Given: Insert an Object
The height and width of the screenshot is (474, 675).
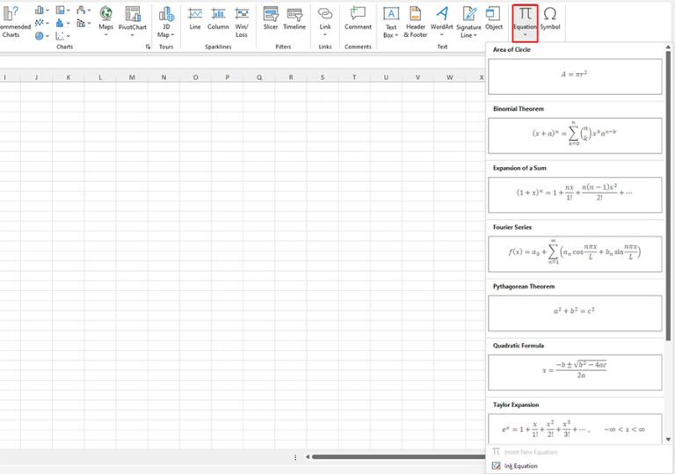Looking at the screenshot, I should pos(494,18).
